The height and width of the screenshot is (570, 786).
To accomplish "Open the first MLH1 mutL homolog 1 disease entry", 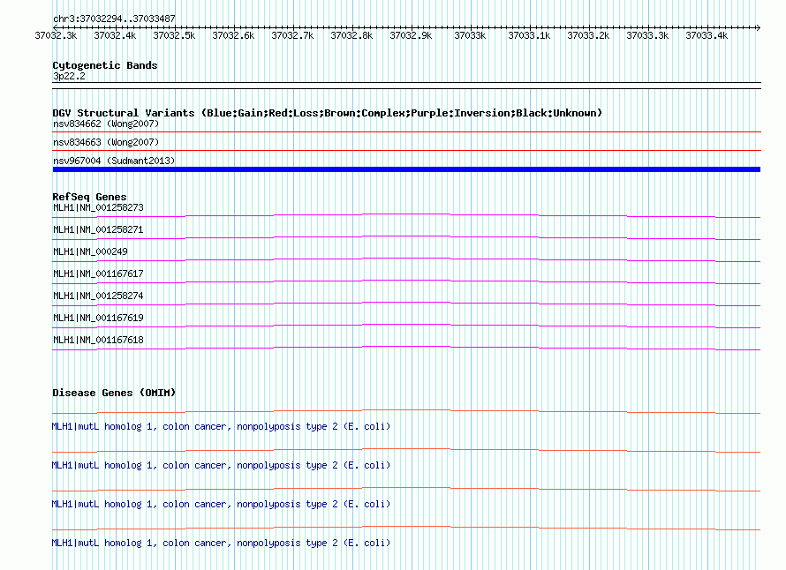I will point(221,426).
